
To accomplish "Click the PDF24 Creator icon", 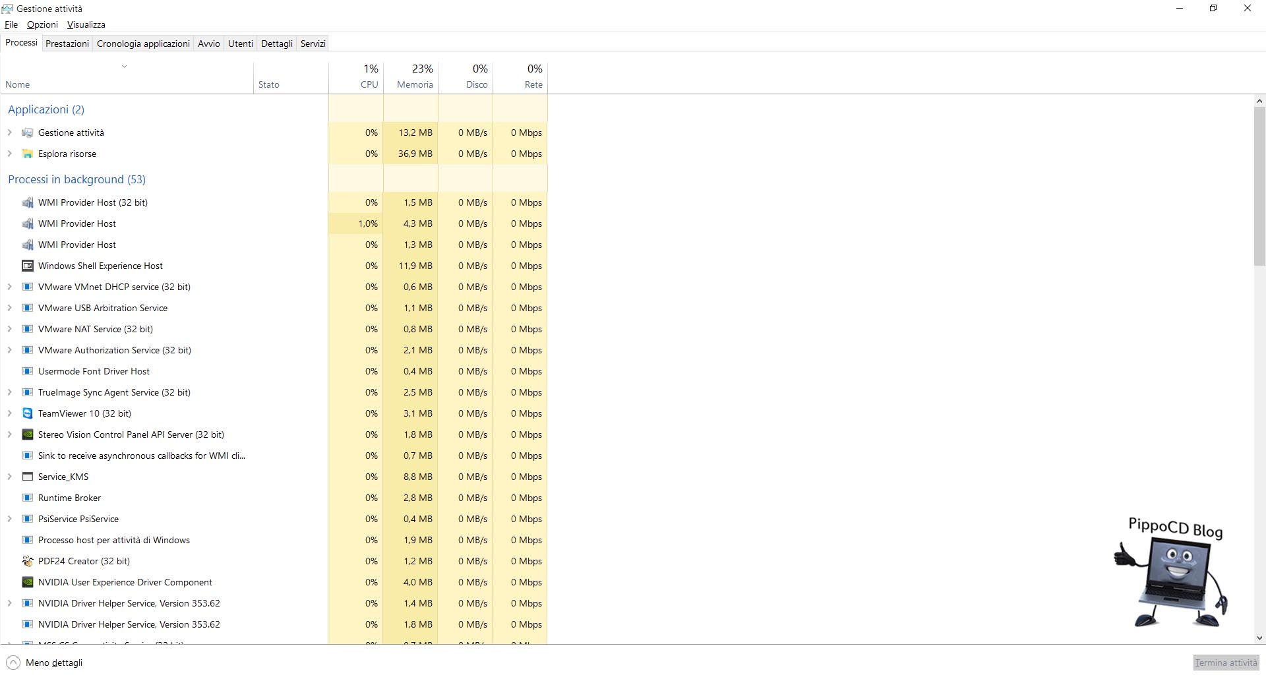I will (x=28, y=561).
